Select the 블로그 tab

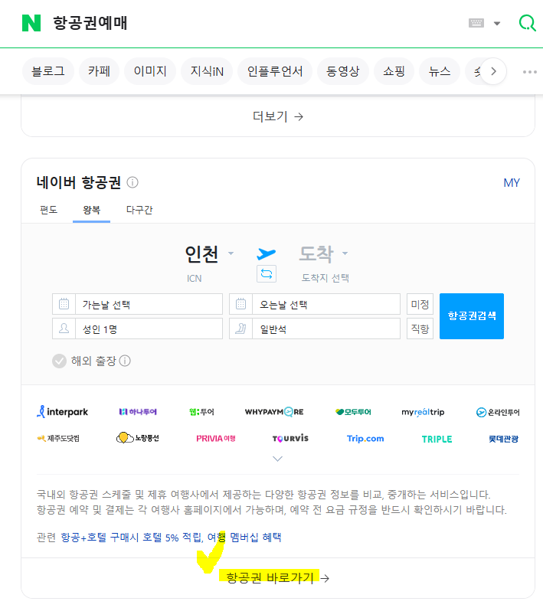[x=48, y=71]
